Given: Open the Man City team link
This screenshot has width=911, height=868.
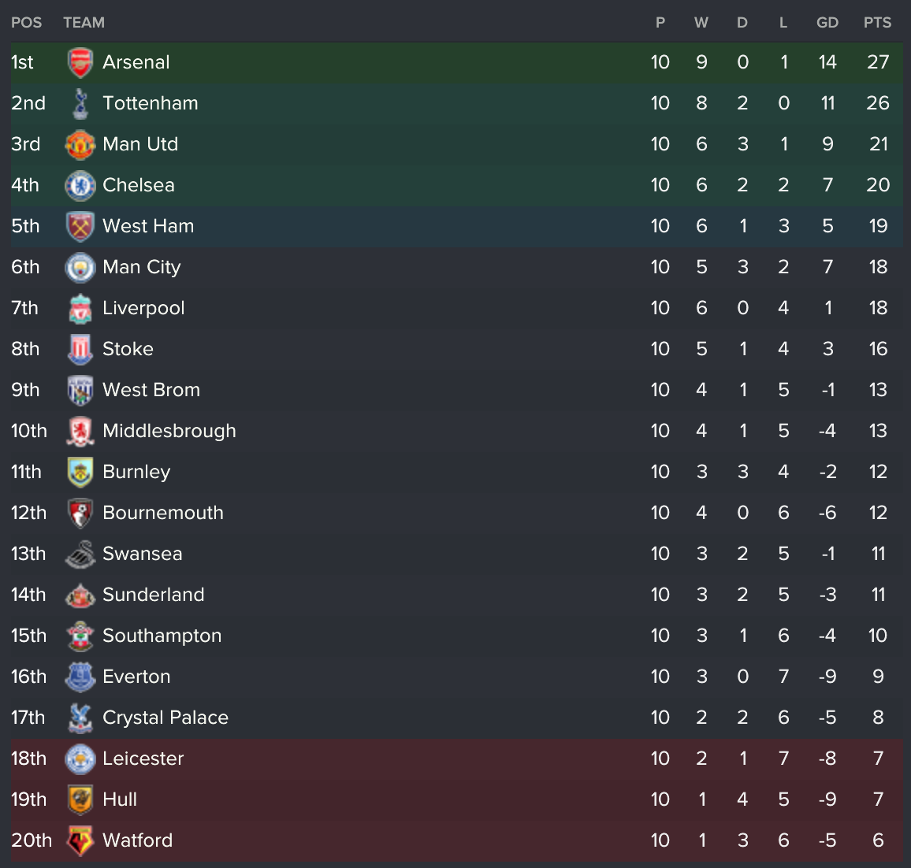Looking at the screenshot, I should pyautogui.click(x=142, y=267).
